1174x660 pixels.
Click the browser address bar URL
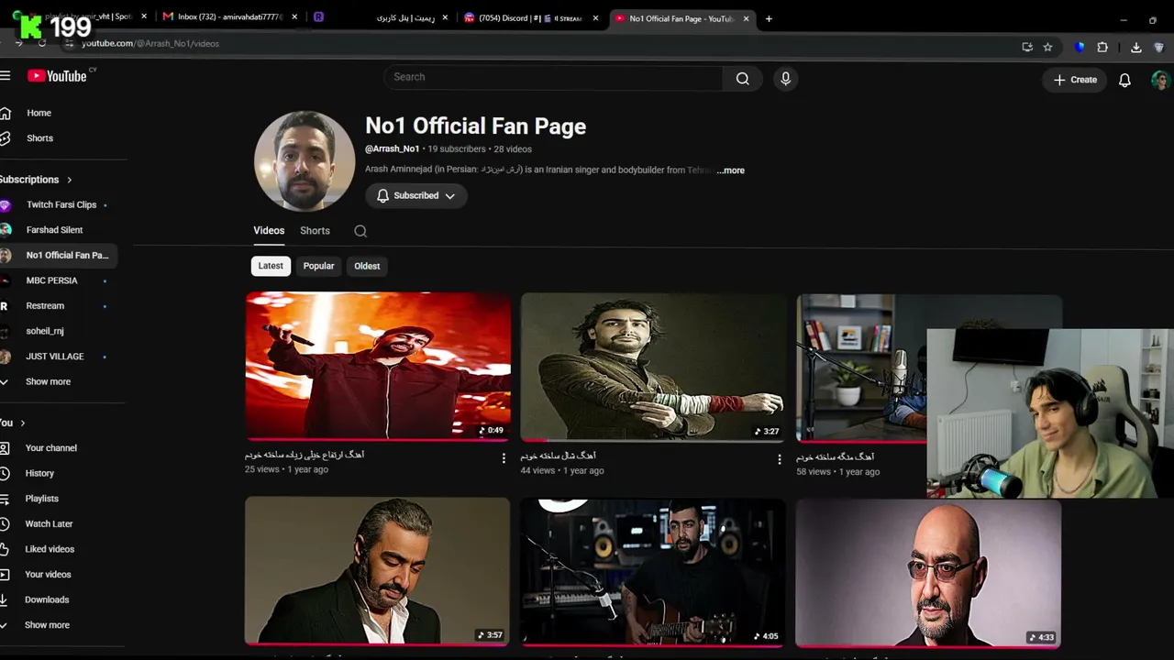(x=150, y=43)
